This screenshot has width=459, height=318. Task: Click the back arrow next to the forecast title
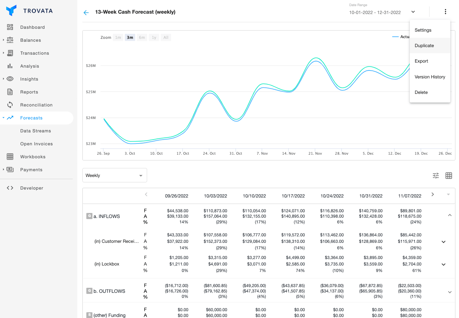pyautogui.click(x=86, y=12)
